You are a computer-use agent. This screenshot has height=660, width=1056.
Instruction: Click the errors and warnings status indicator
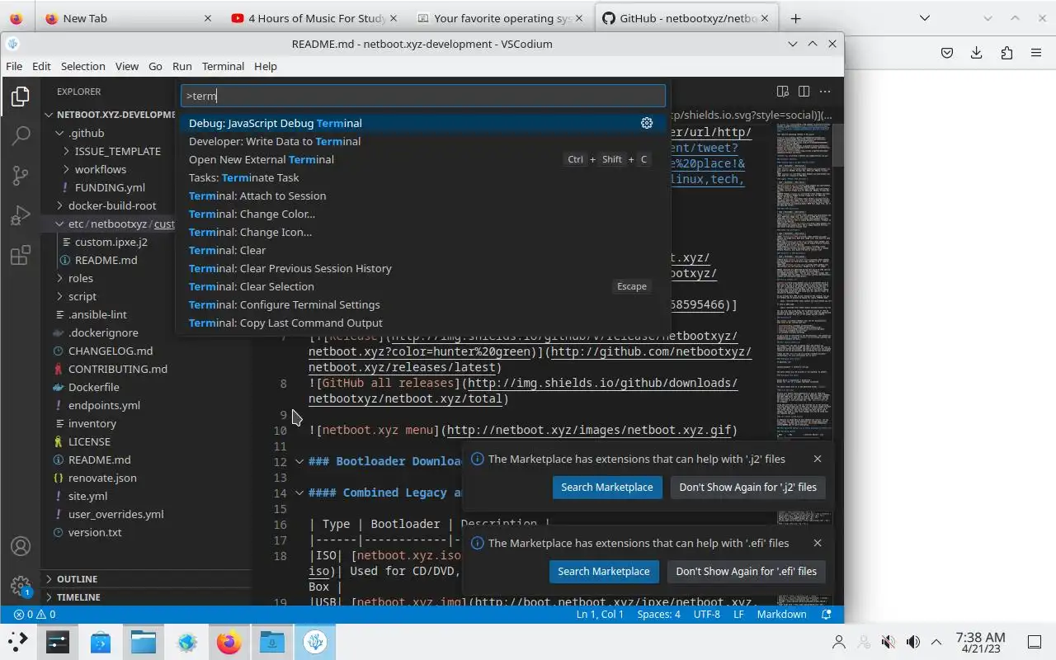pos(35,614)
